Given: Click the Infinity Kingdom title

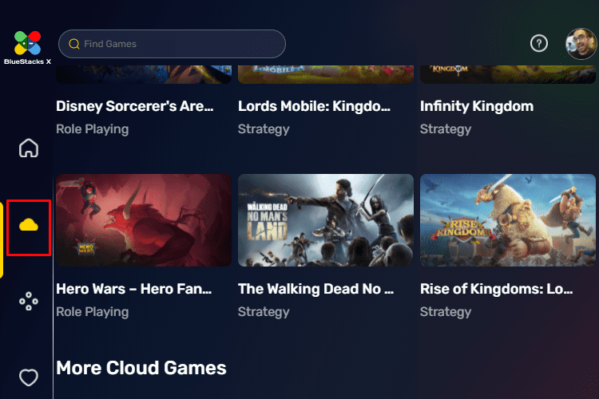Looking at the screenshot, I should pos(477,106).
